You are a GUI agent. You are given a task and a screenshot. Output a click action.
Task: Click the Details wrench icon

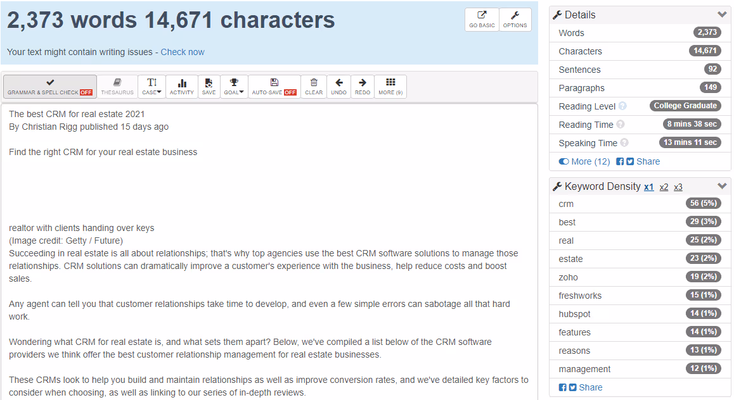coord(557,15)
